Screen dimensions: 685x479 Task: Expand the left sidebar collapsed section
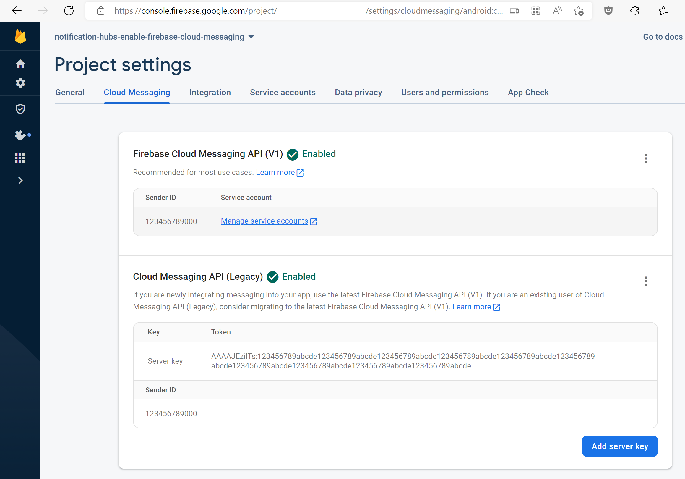coord(20,180)
